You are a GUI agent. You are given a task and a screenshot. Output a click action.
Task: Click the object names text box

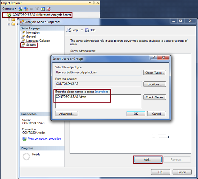98,101
